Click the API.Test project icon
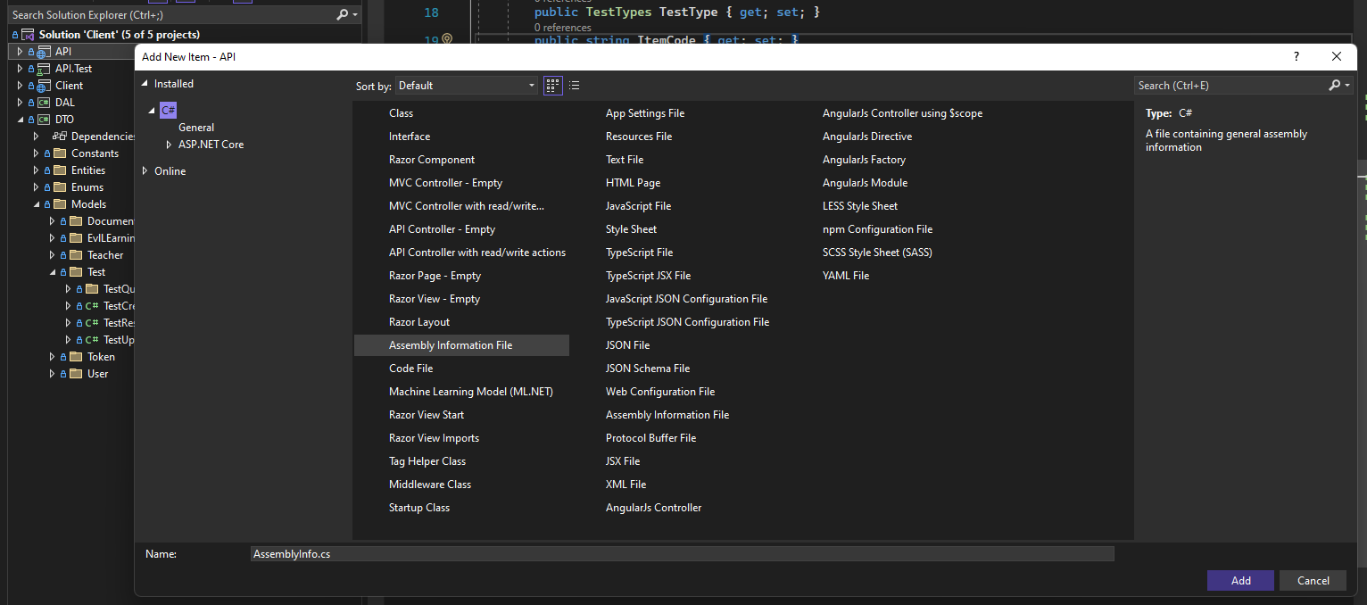 coord(44,69)
